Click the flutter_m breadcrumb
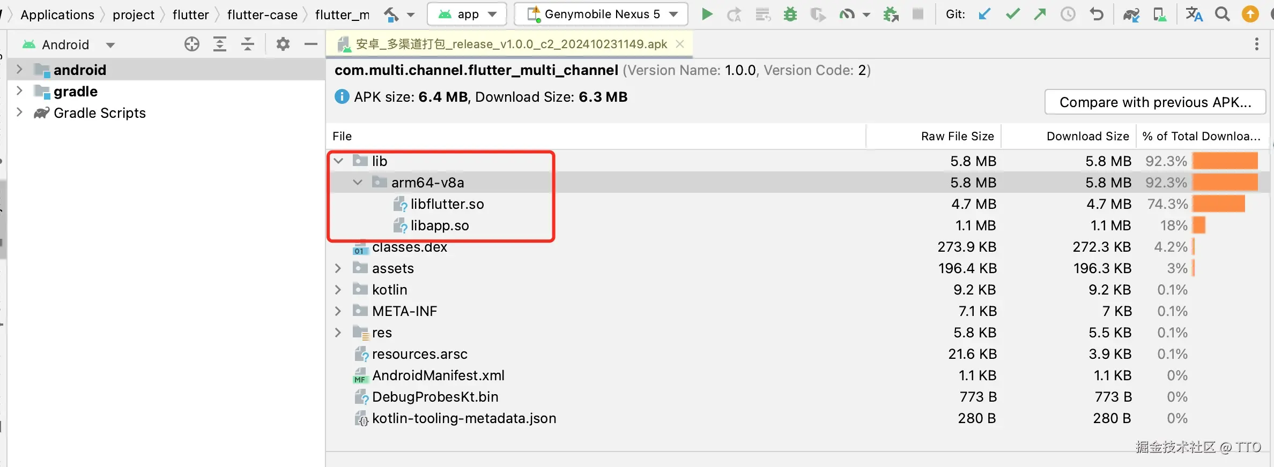This screenshot has width=1274, height=467. (342, 14)
